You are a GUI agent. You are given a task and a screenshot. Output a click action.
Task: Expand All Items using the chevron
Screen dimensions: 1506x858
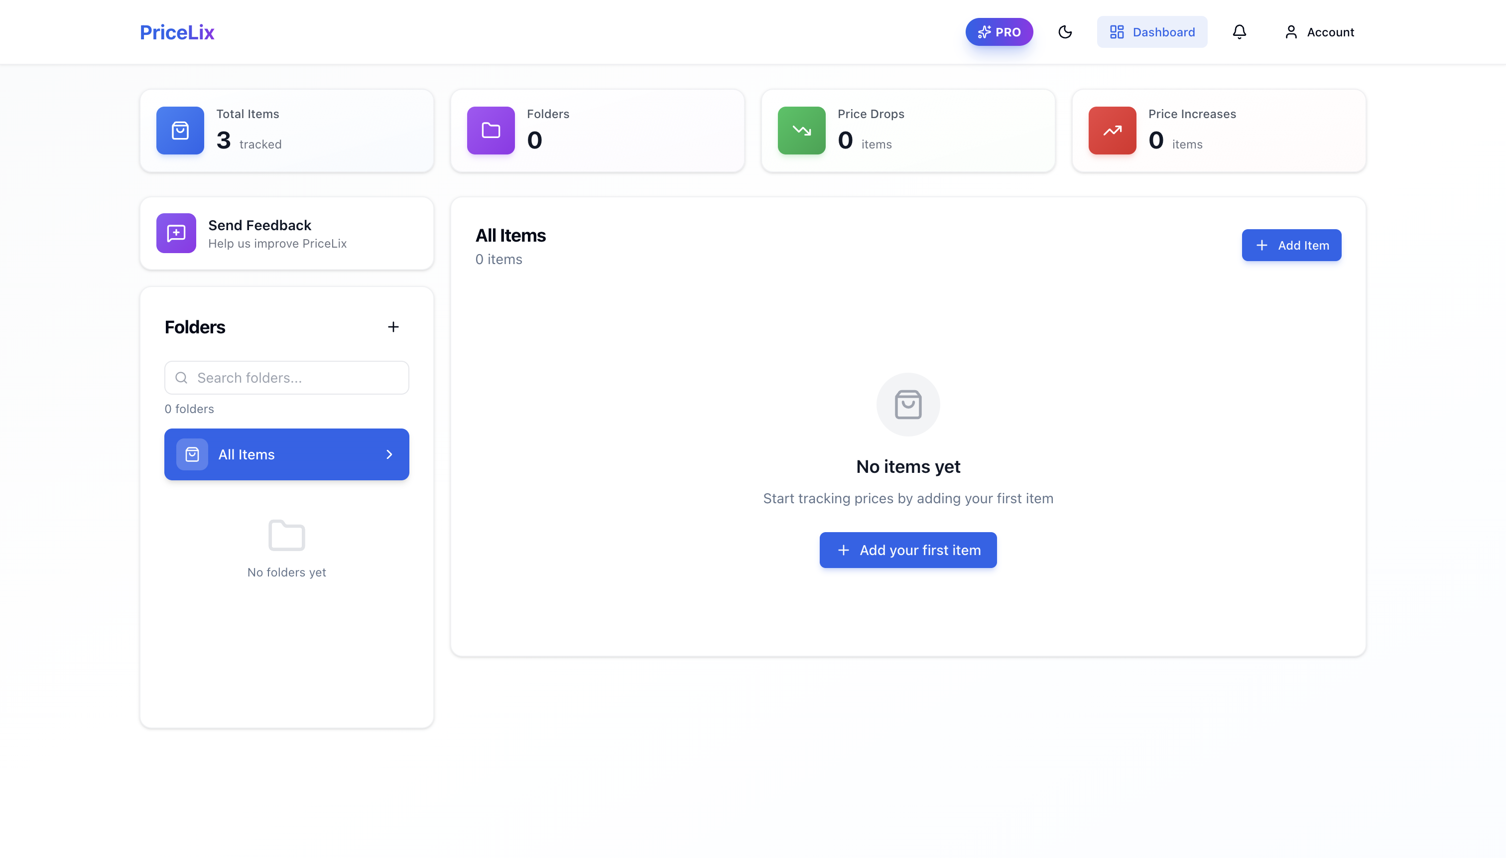point(389,454)
